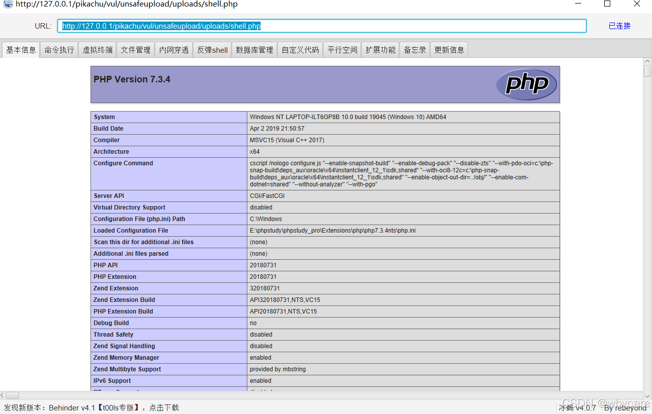The image size is (652, 414).
Task: Click 'Additional .ini files parsed' label
Action: pyautogui.click(x=131, y=254)
